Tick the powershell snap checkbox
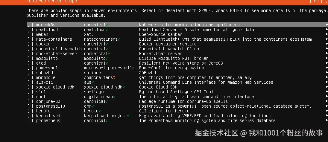 pos(30,68)
